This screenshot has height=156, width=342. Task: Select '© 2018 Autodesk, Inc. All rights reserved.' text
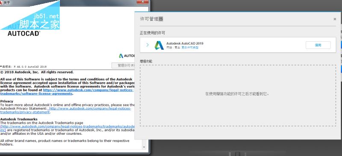point(37,72)
